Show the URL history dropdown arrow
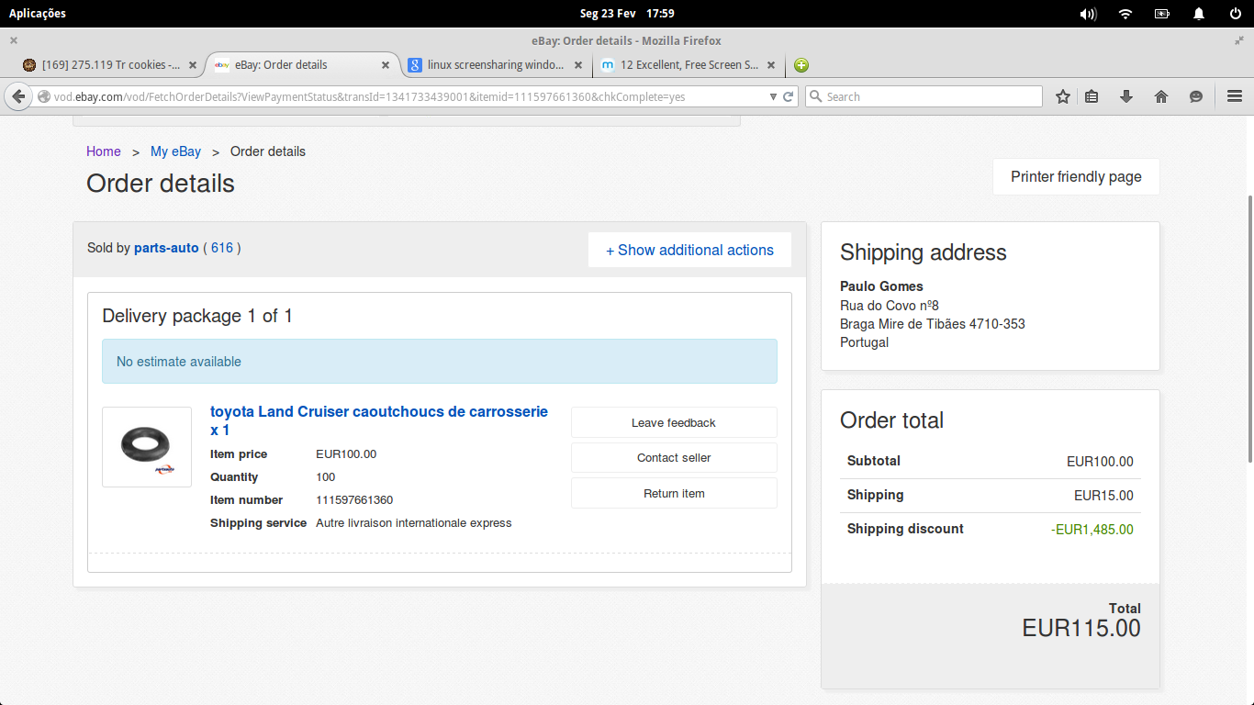Screen dimensions: 1254x705 click(773, 96)
